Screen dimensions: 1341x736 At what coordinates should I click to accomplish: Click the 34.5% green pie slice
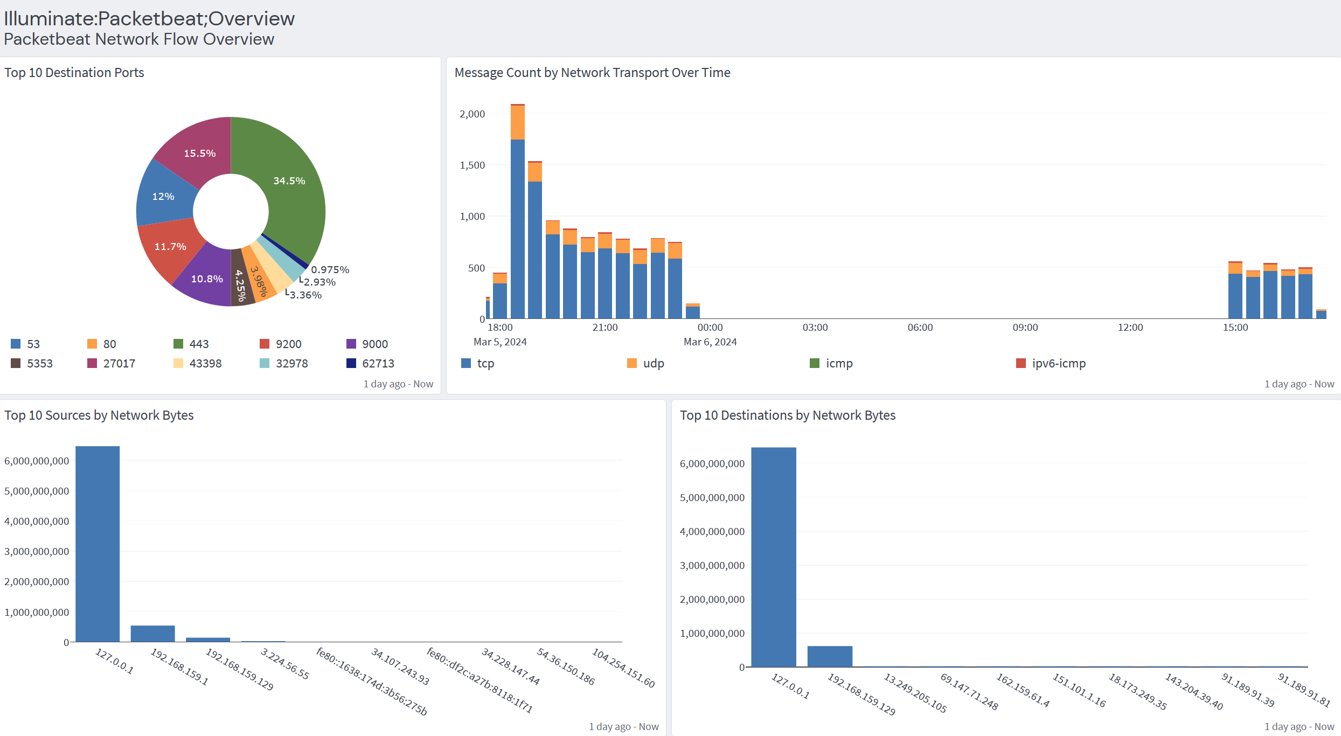click(x=289, y=181)
